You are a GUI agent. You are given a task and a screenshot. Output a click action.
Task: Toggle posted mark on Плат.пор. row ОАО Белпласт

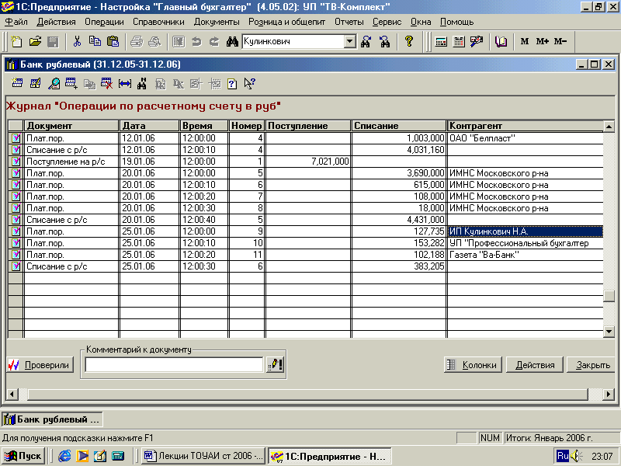coord(16,138)
